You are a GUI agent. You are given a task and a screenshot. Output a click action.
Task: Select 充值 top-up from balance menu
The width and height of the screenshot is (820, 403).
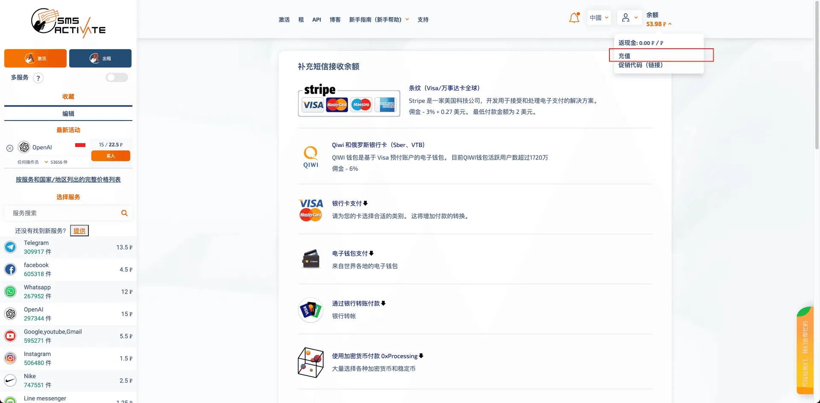click(x=624, y=56)
